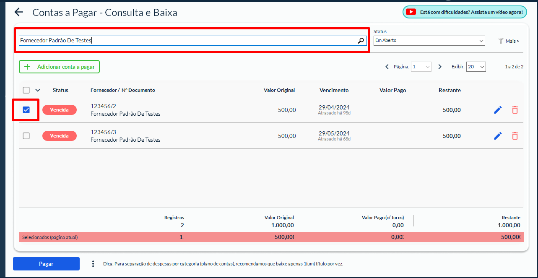Image resolution: width=538 pixels, height=278 pixels.
Task: Delete document 123456/2 with trash icon
Action: point(515,110)
